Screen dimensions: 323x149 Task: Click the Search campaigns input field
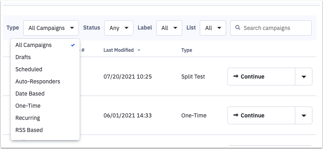pyautogui.click(x=271, y=28)
